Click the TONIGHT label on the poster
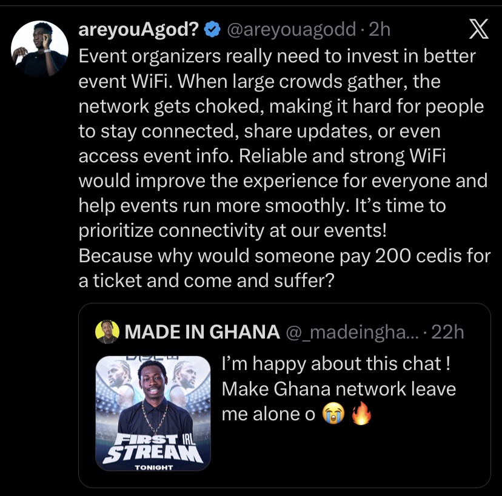Viewport: 502px width, 496px height. click(x=153, y=467)
